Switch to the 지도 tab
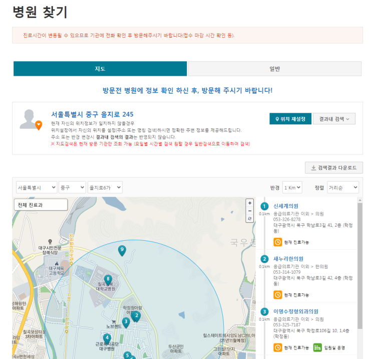 click(100, 69)
